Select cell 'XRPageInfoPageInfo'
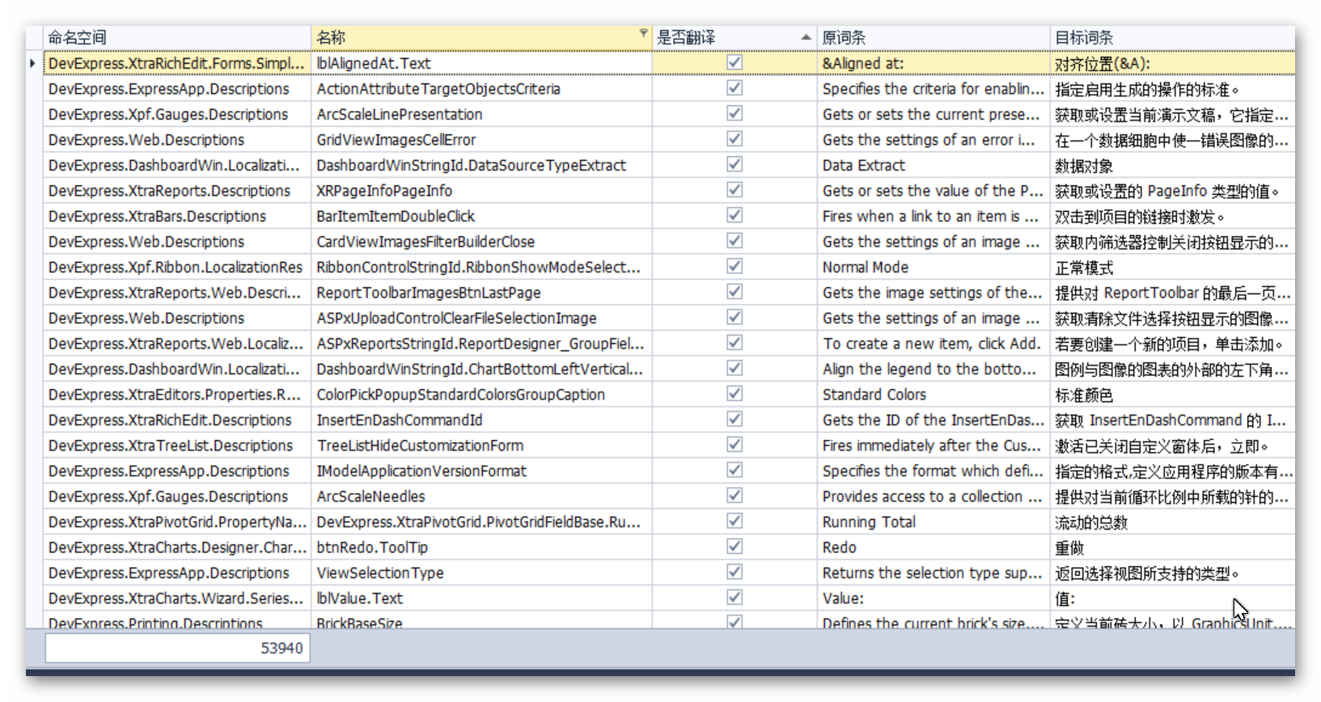The image size is (1321, 702). (482, 191)
